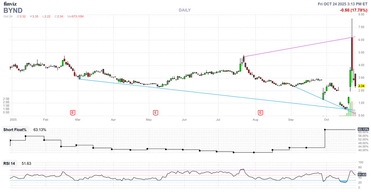
Task: Click the BYND ticker symbol
Action: coord(13,10)
